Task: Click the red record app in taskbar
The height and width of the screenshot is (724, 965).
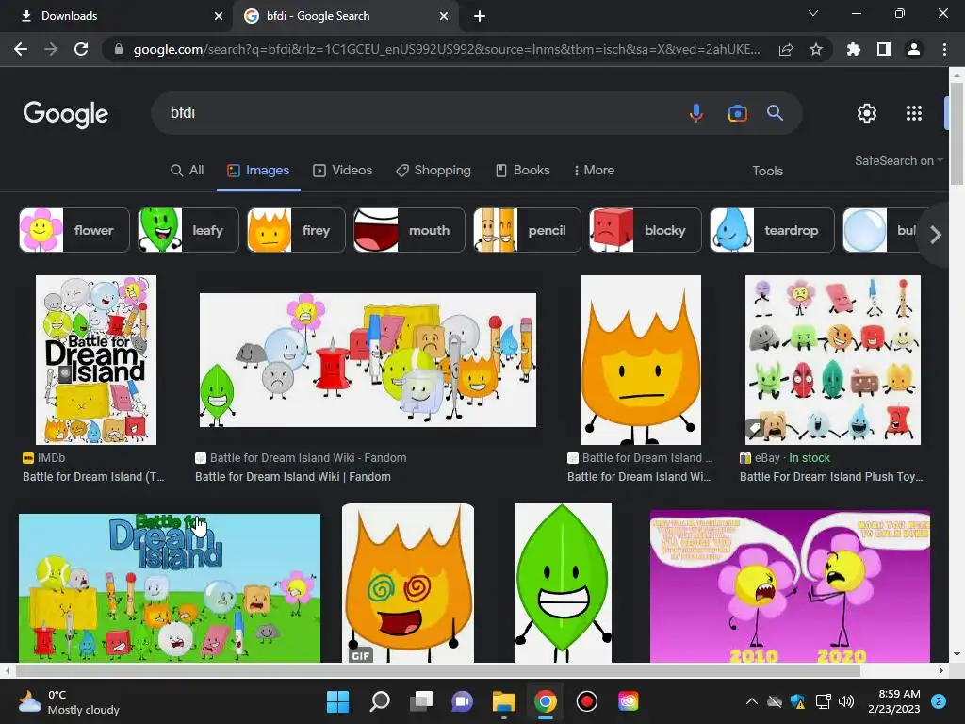Action: point(586,701)
